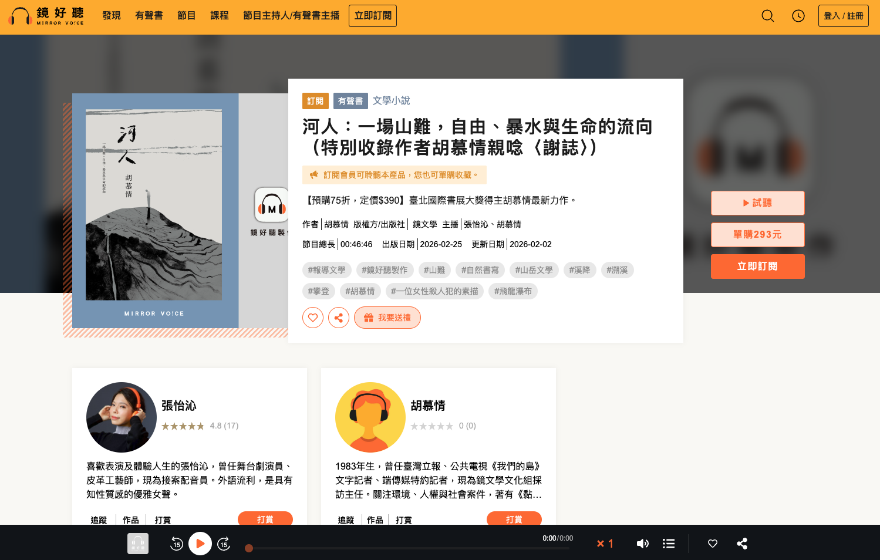The width and height of the screenshot is (880, 560).
Task: Start the 試聽 preview
Action: point(758,203)
